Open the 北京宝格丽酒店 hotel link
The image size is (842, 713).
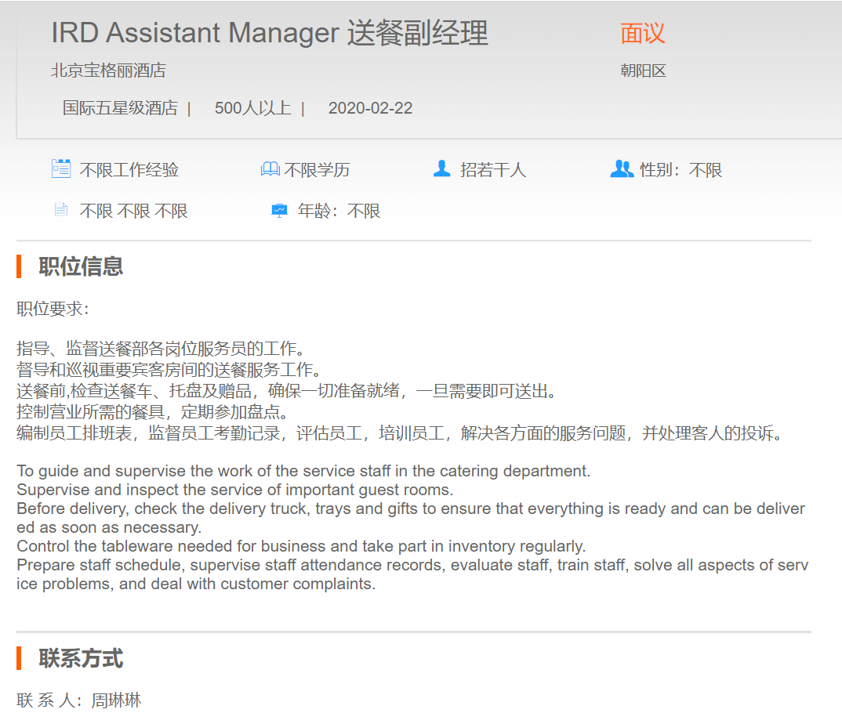click(x=108, y=71)
